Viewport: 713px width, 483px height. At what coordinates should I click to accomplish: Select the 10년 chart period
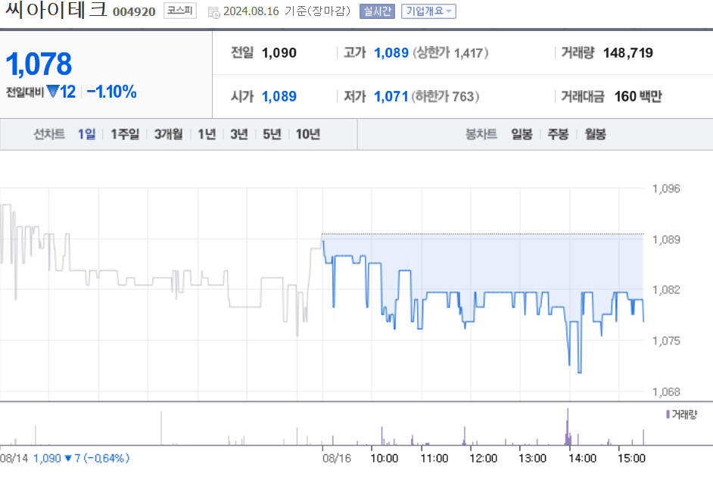[307, 133]
